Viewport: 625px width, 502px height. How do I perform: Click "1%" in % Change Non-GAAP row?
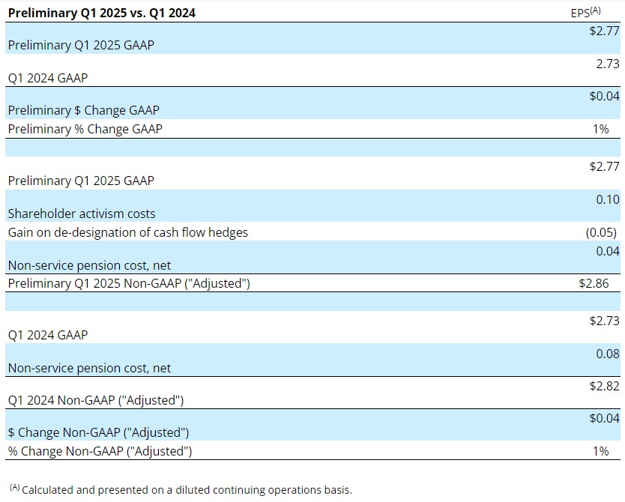tap(601, 451)
